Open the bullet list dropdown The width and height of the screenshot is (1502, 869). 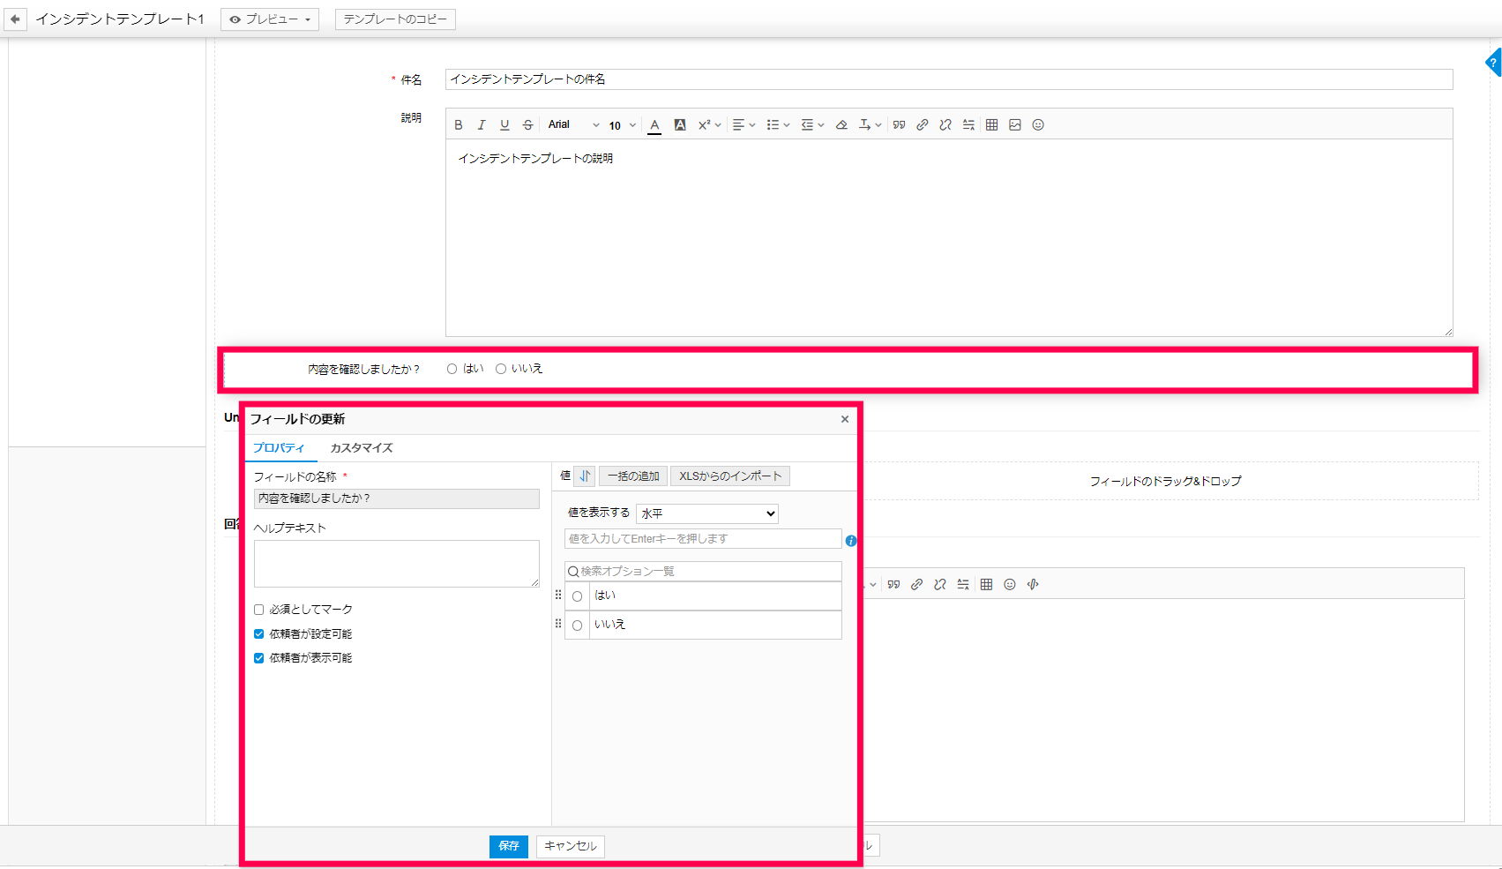click(778, 125)
